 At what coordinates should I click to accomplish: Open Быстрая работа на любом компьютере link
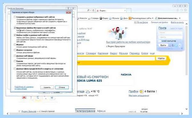[x=128, y=42]
